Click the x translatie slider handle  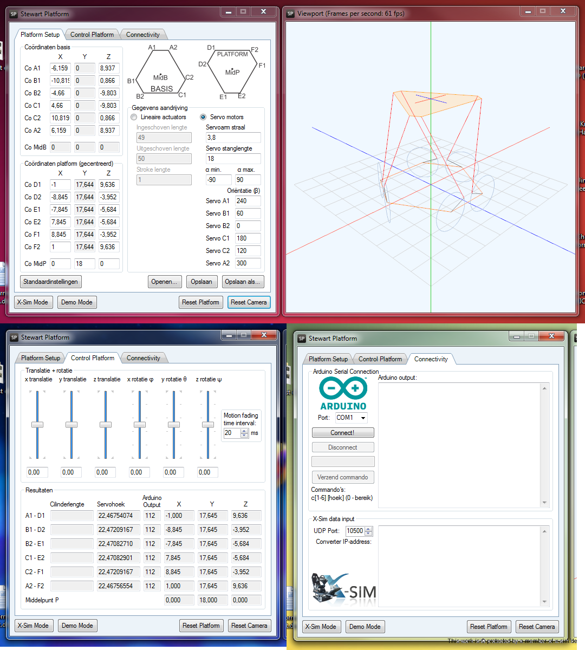[37, 425]
